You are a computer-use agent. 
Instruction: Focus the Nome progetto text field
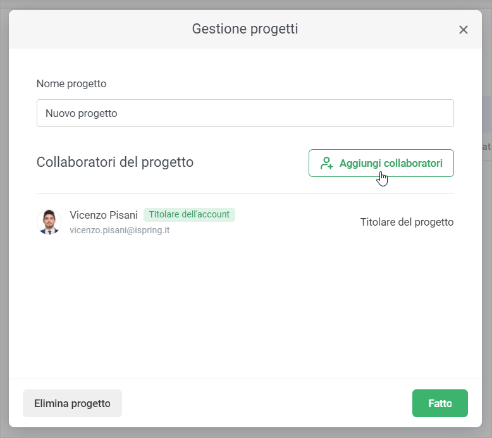(x=245, y=113)
